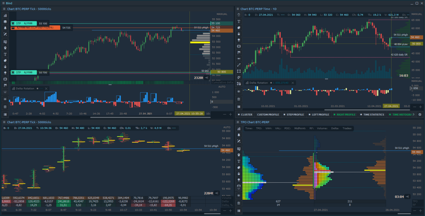Viewport: 425px width, 216px height.
Task: Select horizontal line tool in Time 1D chart
Action: tap(239, 59)
